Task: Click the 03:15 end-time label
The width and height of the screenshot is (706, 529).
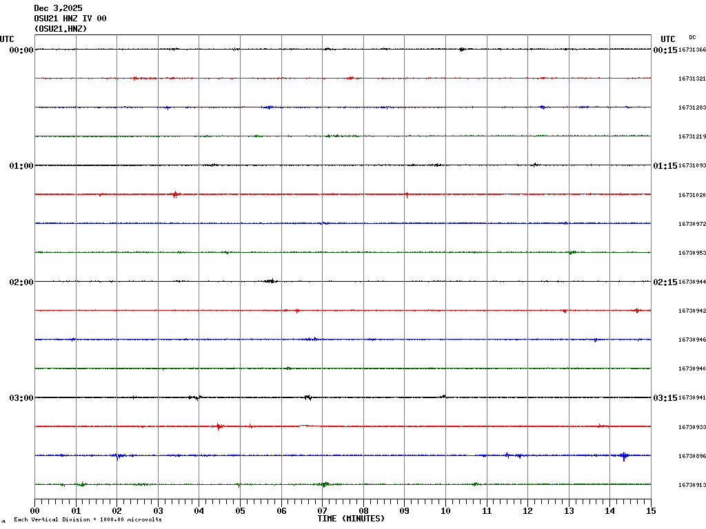Action: click(x=665, y=398)
